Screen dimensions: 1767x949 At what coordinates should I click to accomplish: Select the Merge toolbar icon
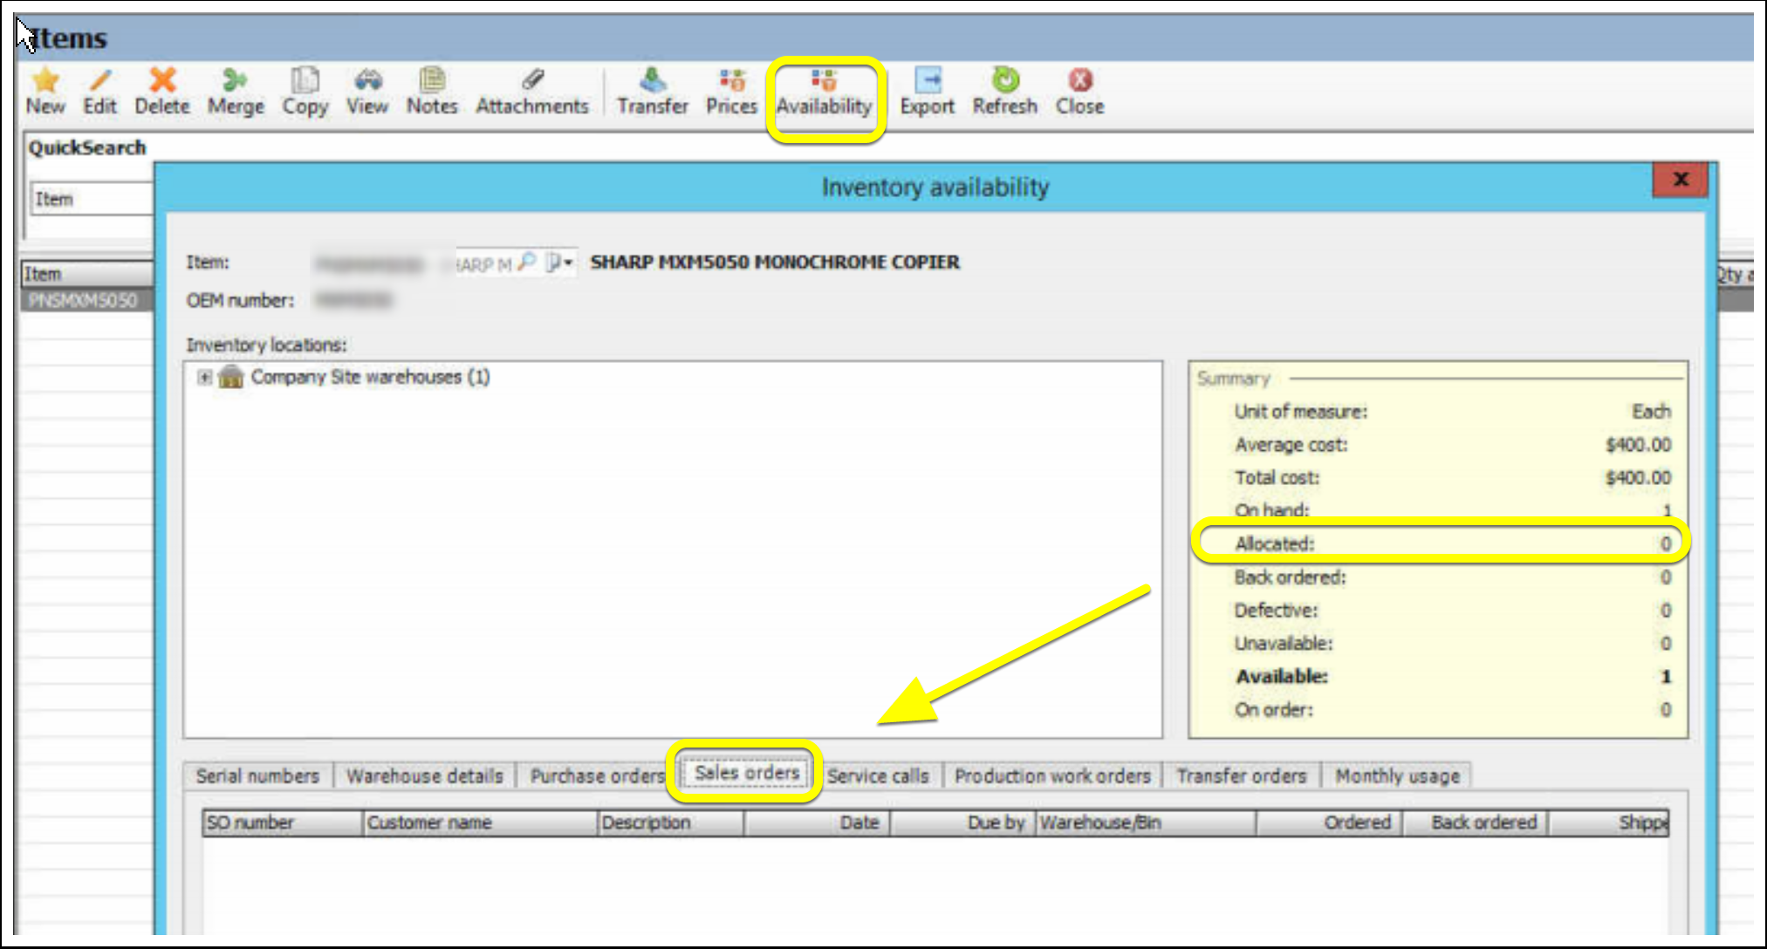coord(235,80)
